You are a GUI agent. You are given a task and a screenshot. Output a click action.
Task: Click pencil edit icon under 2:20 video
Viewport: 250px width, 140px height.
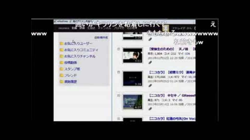tap(150, 39)
